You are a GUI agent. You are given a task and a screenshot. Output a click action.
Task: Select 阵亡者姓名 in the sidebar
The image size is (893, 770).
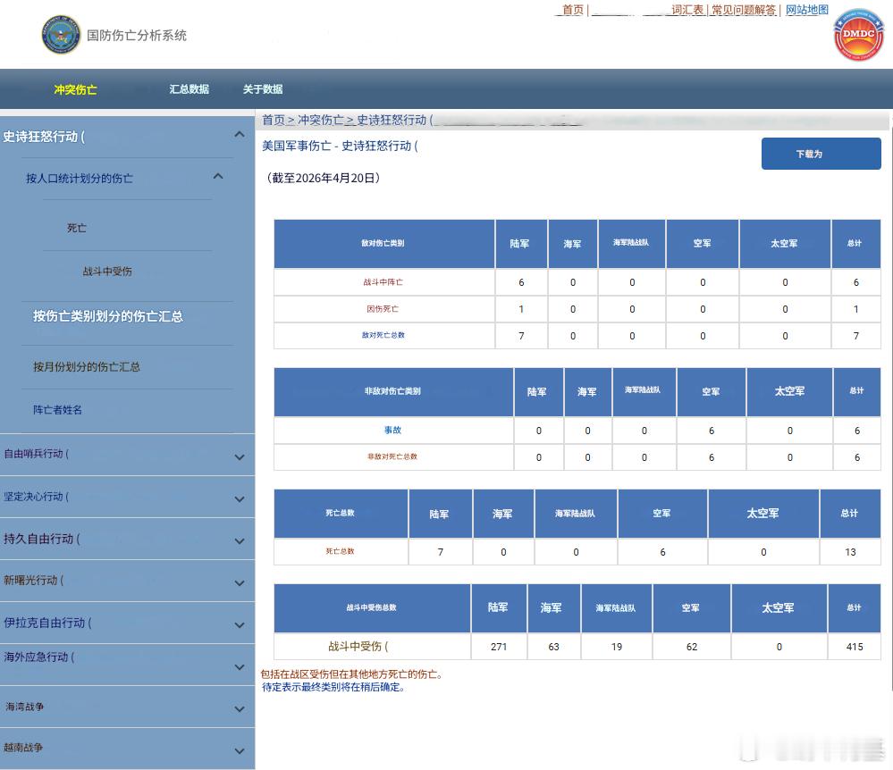(x=57, y=410)
